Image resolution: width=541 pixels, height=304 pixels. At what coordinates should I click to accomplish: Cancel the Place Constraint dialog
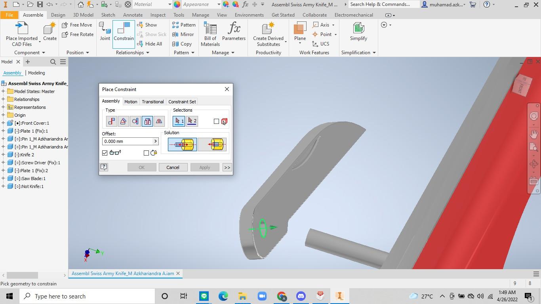tap(173, 167)
